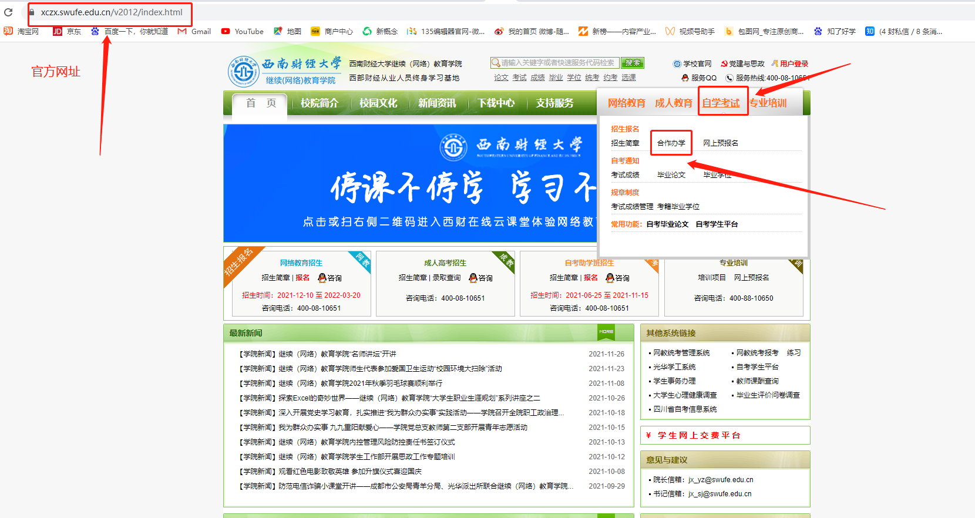Click the browser address bar URL

point(112,12)
